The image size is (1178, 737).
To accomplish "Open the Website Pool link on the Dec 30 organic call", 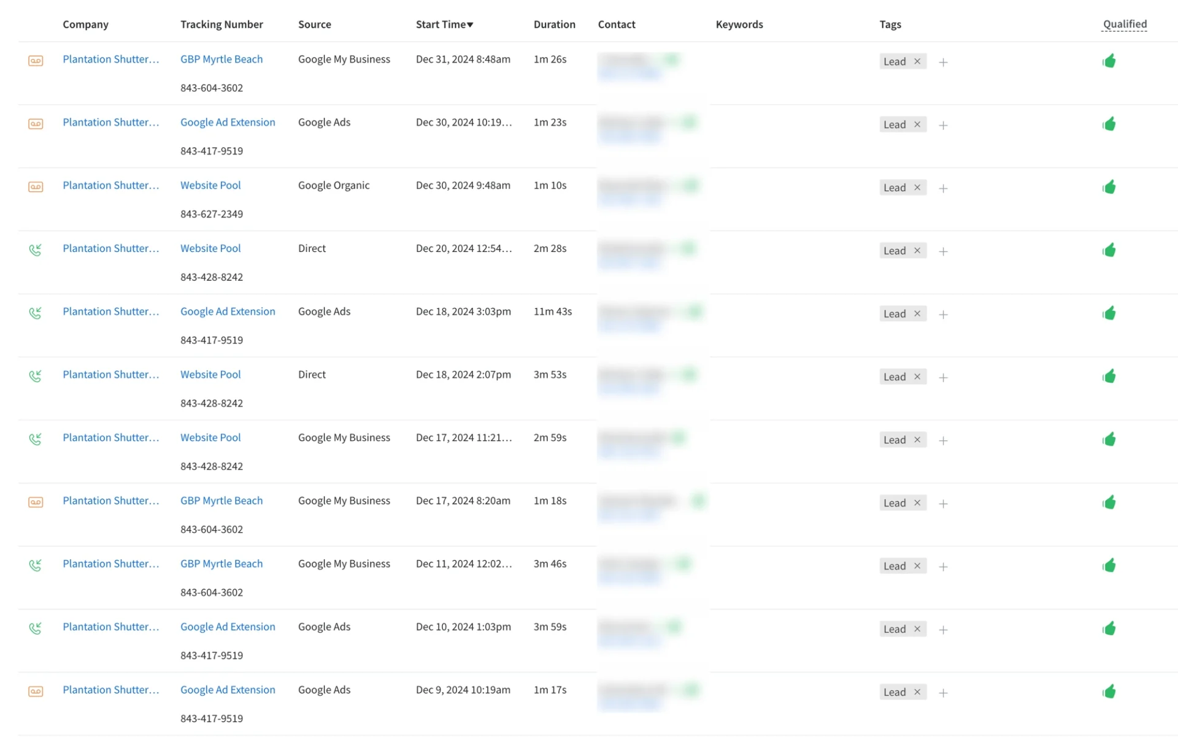I will coord(210,185).
